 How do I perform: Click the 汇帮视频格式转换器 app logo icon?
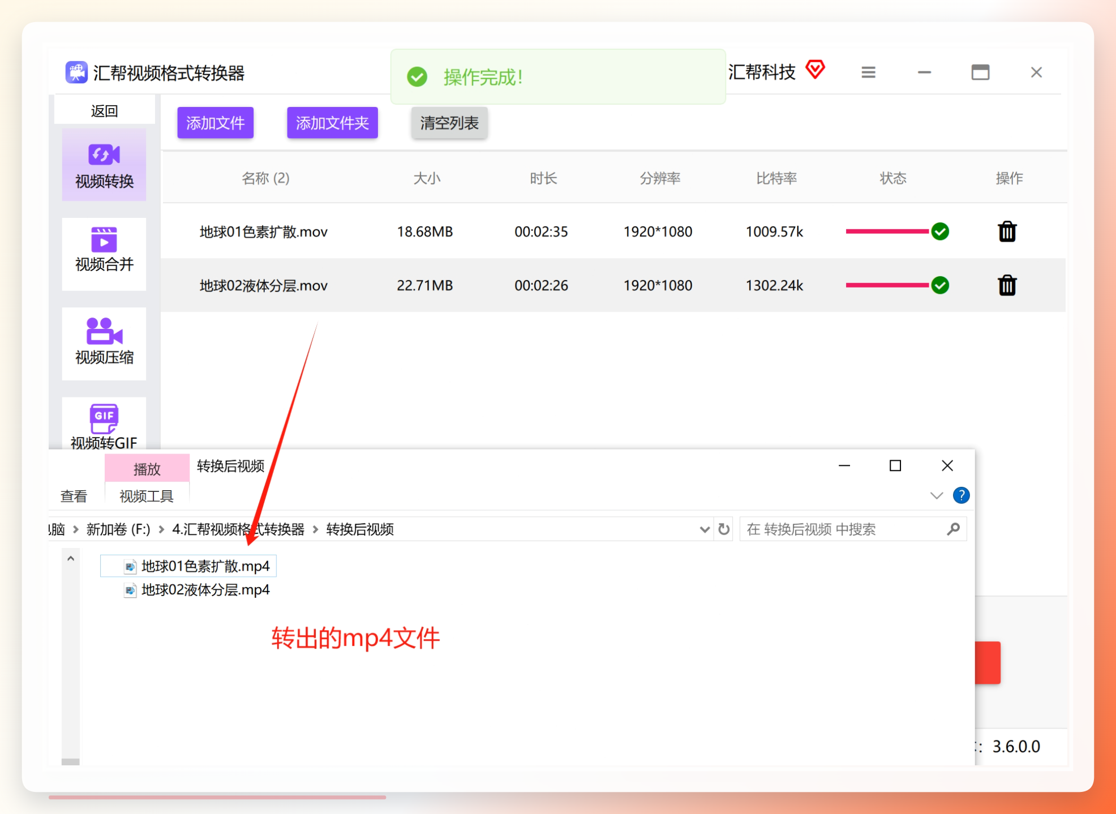coord(76,72)
